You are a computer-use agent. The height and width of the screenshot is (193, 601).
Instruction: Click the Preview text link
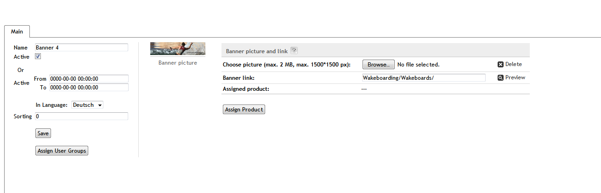(x=515, y=77)
